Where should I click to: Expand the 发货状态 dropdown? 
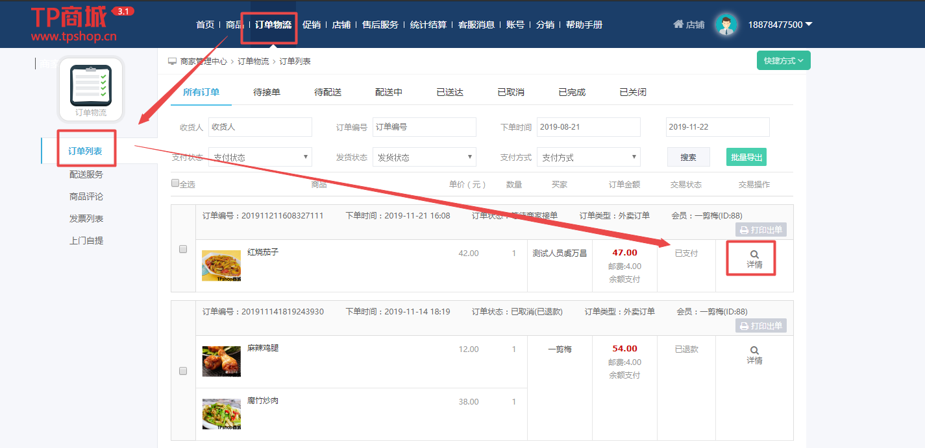point(424,157)
